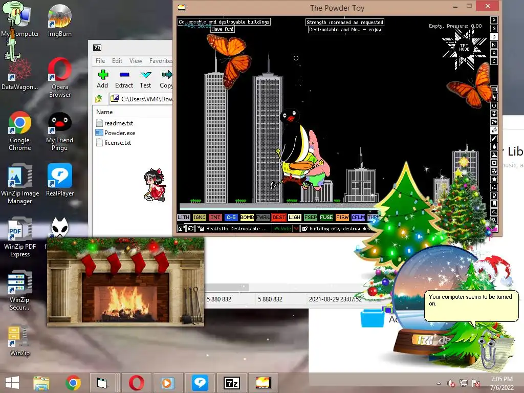Open the View menu in 7-Zip
The image size is (524, 393).
point(136,61)
